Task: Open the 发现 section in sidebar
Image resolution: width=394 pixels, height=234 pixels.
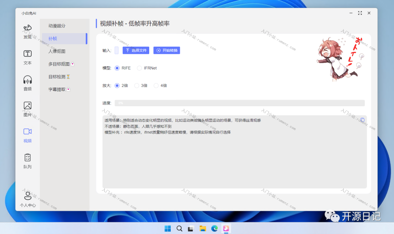Action: click(x=27, y=32)
